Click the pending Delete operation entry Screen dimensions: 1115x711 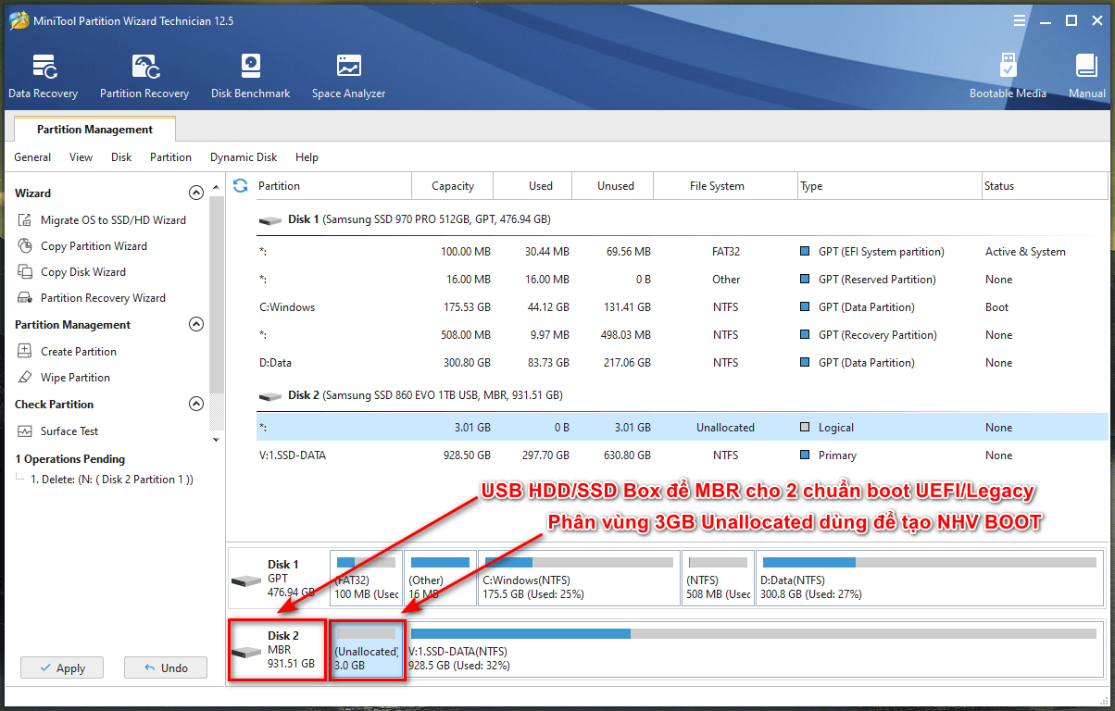(112, 480)
